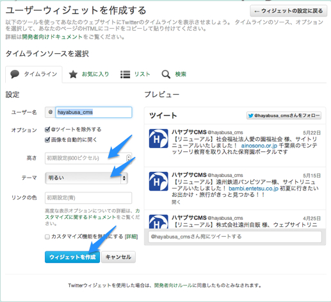Viewport: 331px width, 302px height.
Task: Switch to the 検索 tab
Action: pyautogui.click(x=174, y=74)
